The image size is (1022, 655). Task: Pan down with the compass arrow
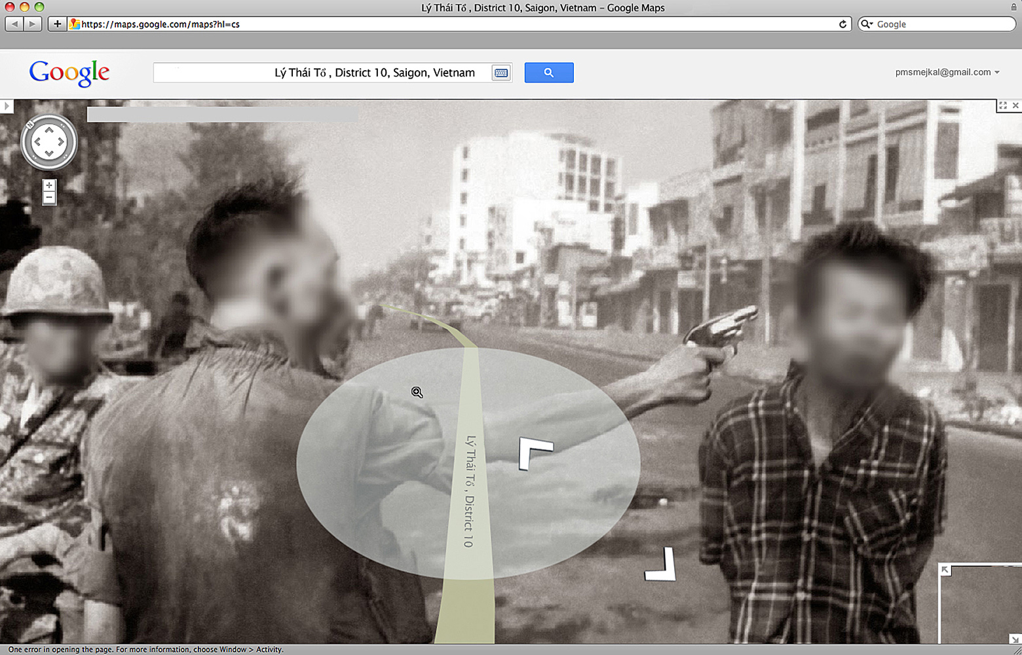click(49, 153)
